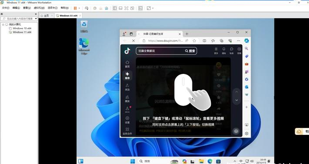Switch to full screen mode icon

(x=126, y=8)
